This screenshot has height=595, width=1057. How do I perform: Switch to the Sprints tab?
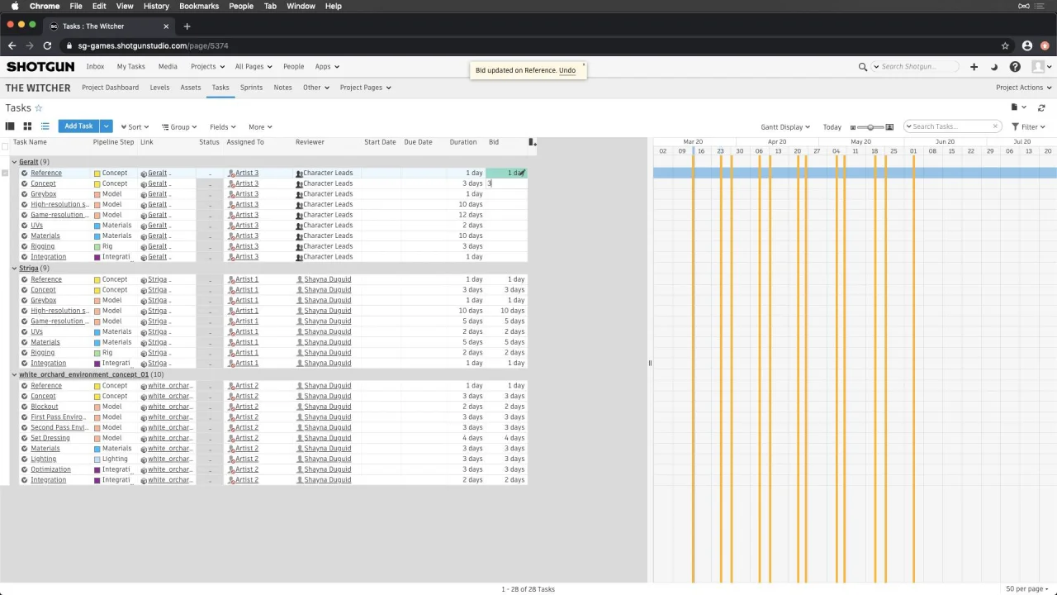click(251, 88)
